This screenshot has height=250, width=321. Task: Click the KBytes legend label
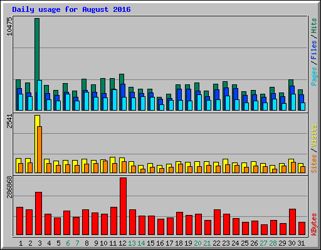coord(314,224)
